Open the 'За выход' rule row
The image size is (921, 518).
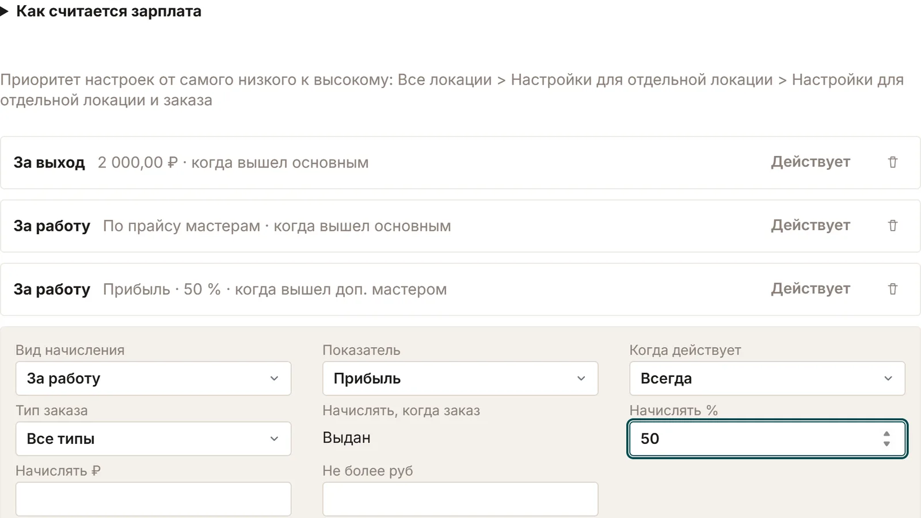pyautogui.click(x=460, y=162)
